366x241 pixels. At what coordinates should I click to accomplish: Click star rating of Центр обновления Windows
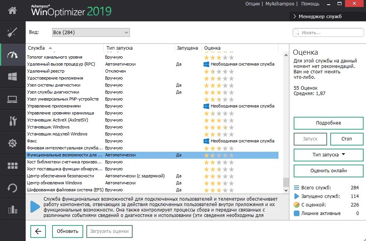pyautogui.click(x=219, y=183)
